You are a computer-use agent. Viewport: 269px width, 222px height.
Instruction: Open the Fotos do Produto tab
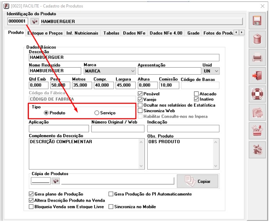[x=218, y=33]
